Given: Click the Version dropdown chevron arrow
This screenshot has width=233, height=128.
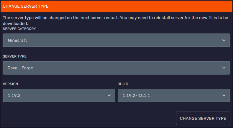Looking at the screenshot, I should 109,95.
